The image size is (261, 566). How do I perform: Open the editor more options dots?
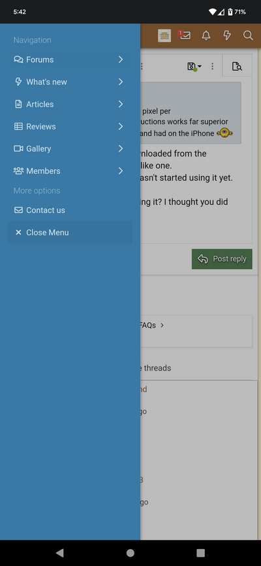[x=212, y=66]
